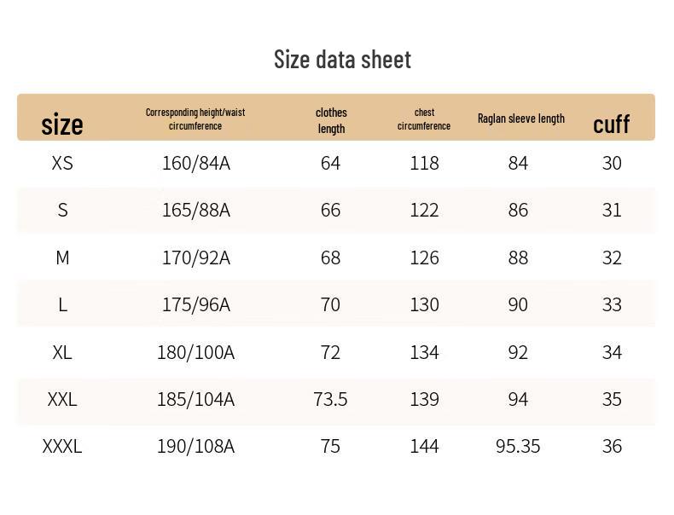Select the L size label
The width and height of the screenshot is (674, 515).
[x=62, y=304]
